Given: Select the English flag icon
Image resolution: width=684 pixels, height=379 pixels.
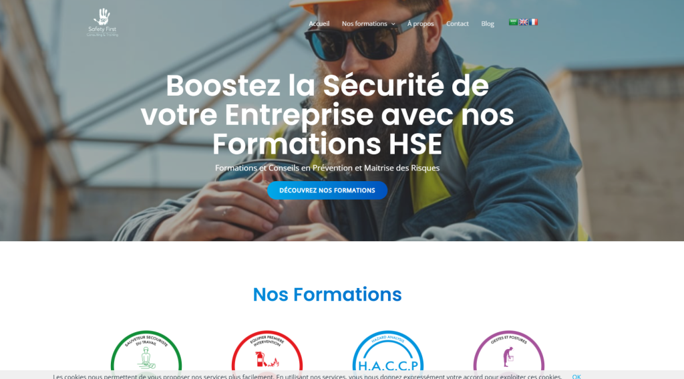Looking at the screenshot, I should coord(524,22).
